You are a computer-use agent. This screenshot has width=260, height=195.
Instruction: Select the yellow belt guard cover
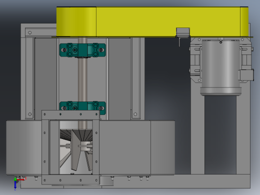pyautogui.click(x=152, y=21)
